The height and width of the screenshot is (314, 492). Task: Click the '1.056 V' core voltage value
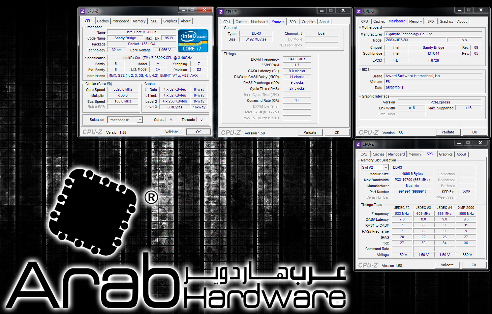point(165,50)
